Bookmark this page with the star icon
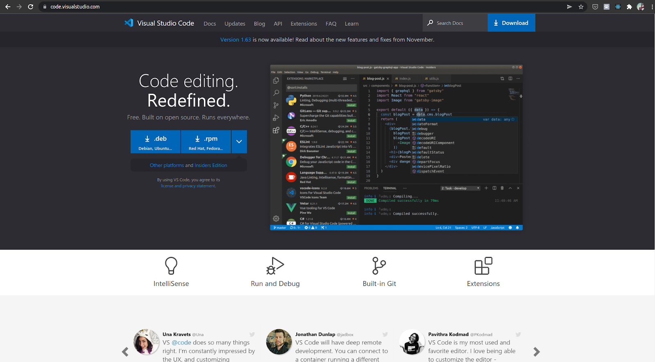This screenshot has height=362, width=655. point(581,7)
